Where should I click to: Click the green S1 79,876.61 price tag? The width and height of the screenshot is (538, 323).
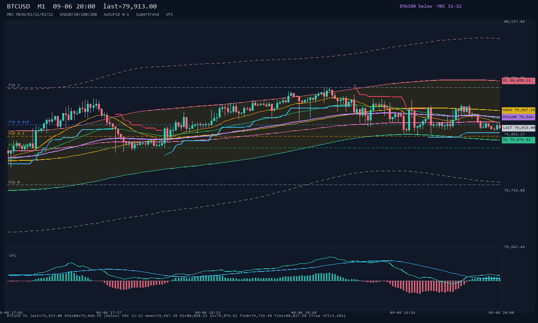[x=518, y=140]
